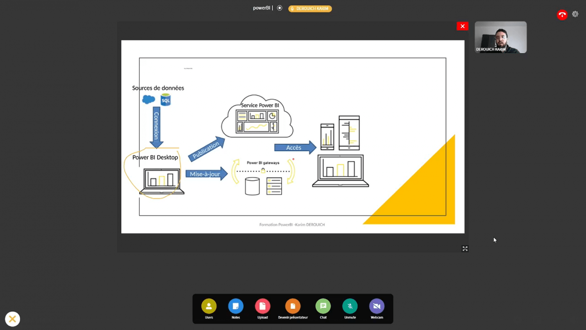586x330 pixels.
Task: Click the DEROUICH KARIM speaker badge
Action: tap(310, 9)
